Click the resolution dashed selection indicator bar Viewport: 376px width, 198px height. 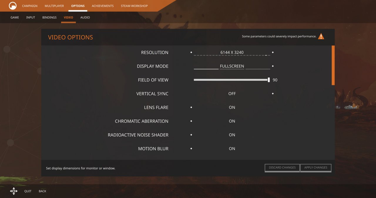coord(232,55)
